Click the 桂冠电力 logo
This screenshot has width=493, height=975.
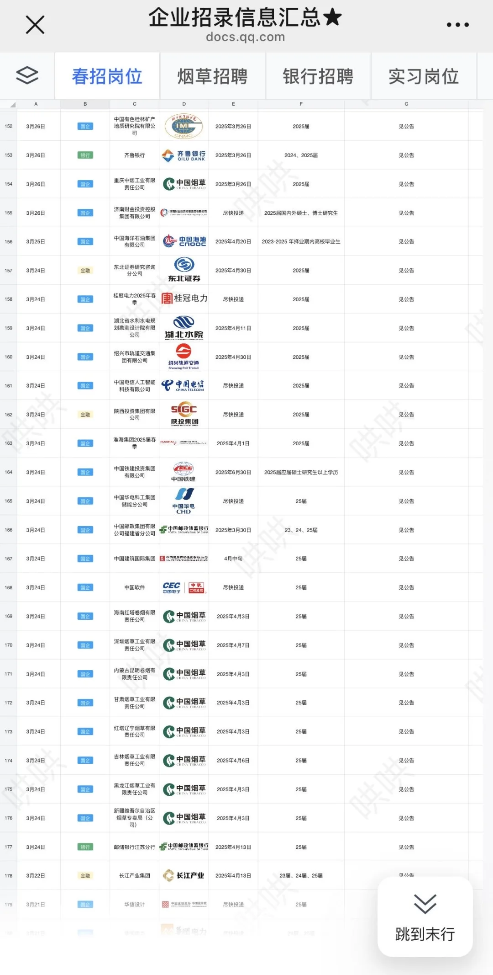(184, 298)
